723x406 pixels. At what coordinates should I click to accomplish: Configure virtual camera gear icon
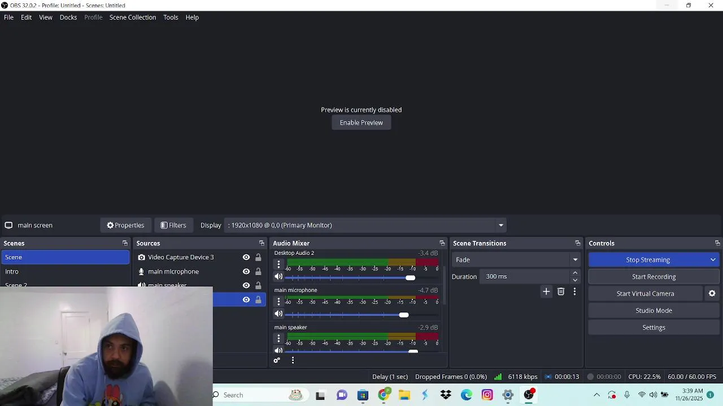712,294
